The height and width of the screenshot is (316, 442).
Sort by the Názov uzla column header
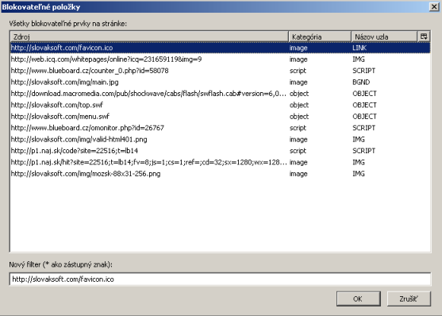384,37
